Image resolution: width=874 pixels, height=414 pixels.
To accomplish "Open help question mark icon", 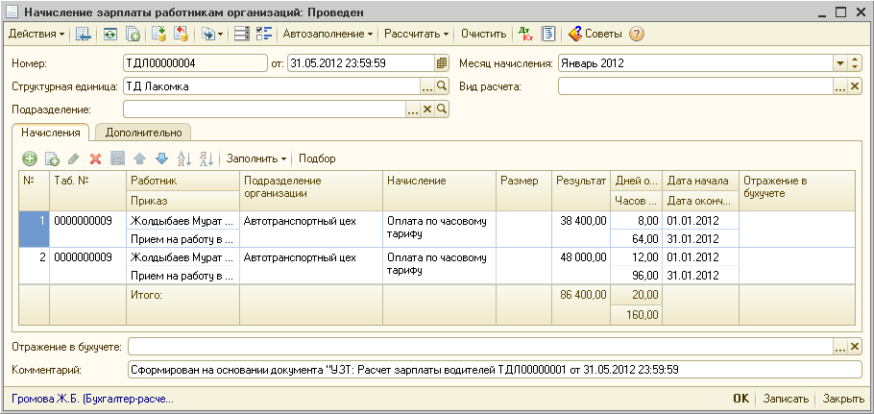I will 636,34.
